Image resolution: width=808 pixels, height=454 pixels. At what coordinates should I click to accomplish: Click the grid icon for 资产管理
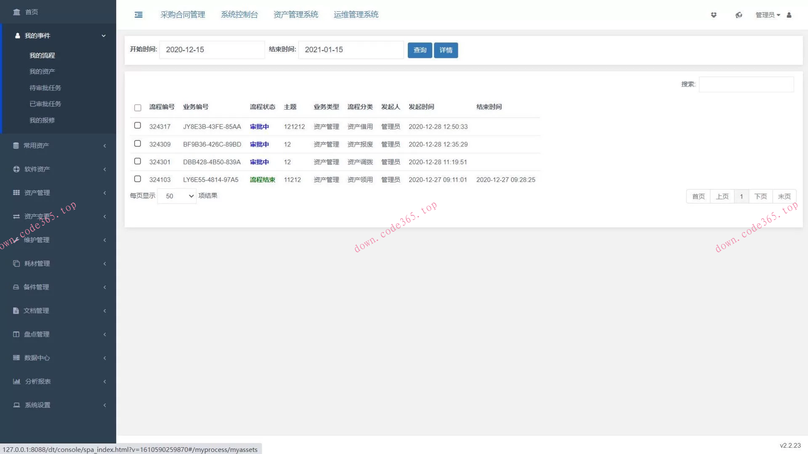click(16, 193)
